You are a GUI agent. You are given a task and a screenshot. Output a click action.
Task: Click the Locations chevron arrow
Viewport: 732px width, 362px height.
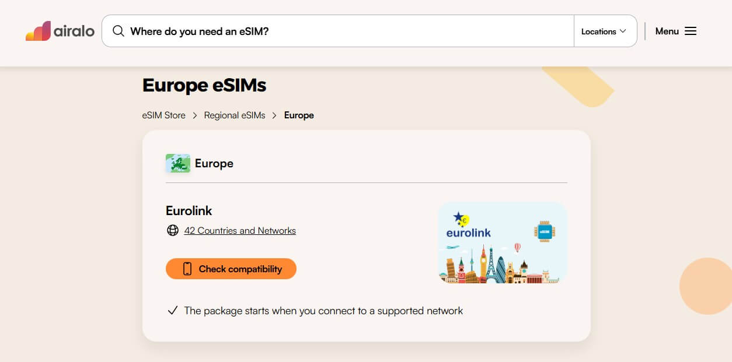pos(623,31)
